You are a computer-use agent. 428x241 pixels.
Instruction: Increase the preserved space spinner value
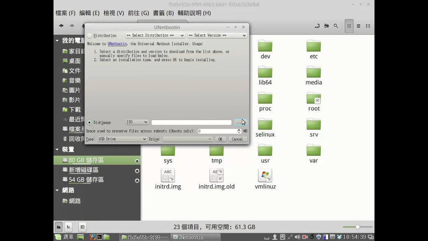(239, 130)
